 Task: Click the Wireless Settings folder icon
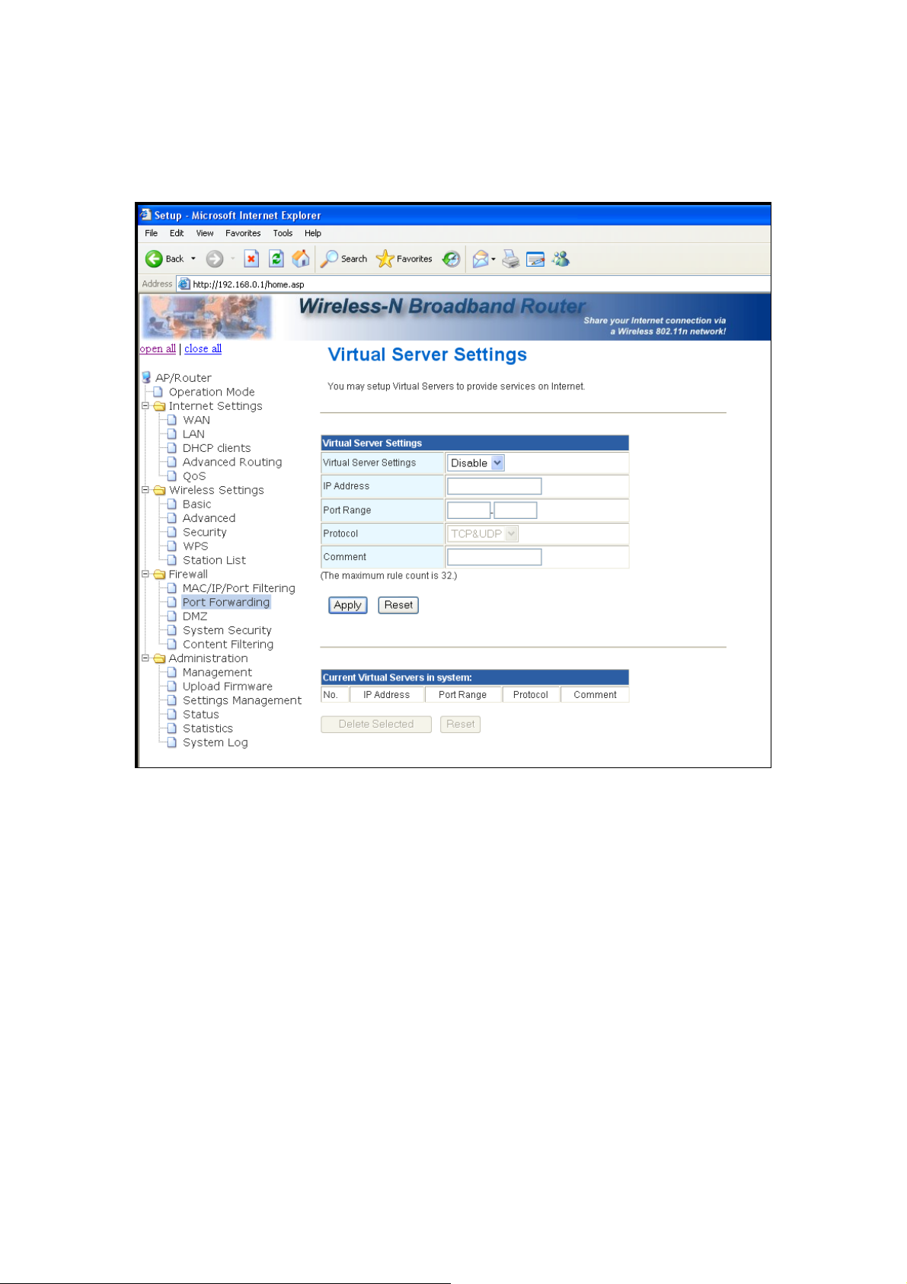coord(159,490)
